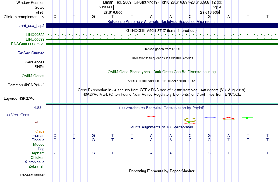Open '100 vertebrates Basewise Conservation by PhyloP' title
Viewport: 278px width, 182px height.
pyautogui.click(x=162, y=108)
